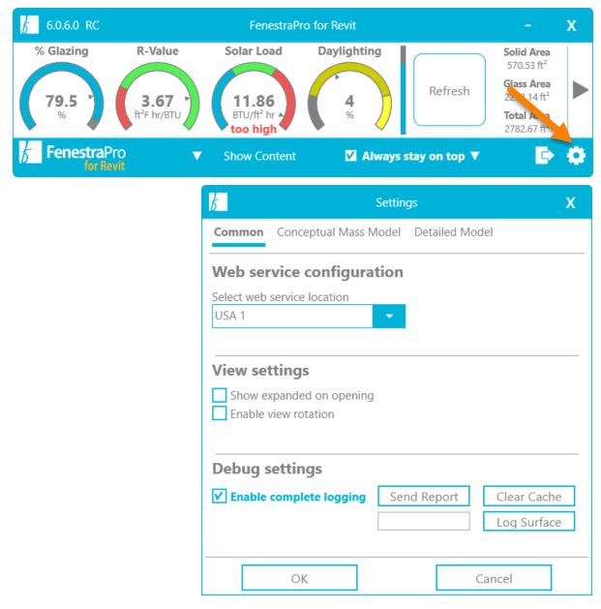This screenshot has width=601, height=609.
Task: Click the R-Value gauge
Action: (158, 97)
